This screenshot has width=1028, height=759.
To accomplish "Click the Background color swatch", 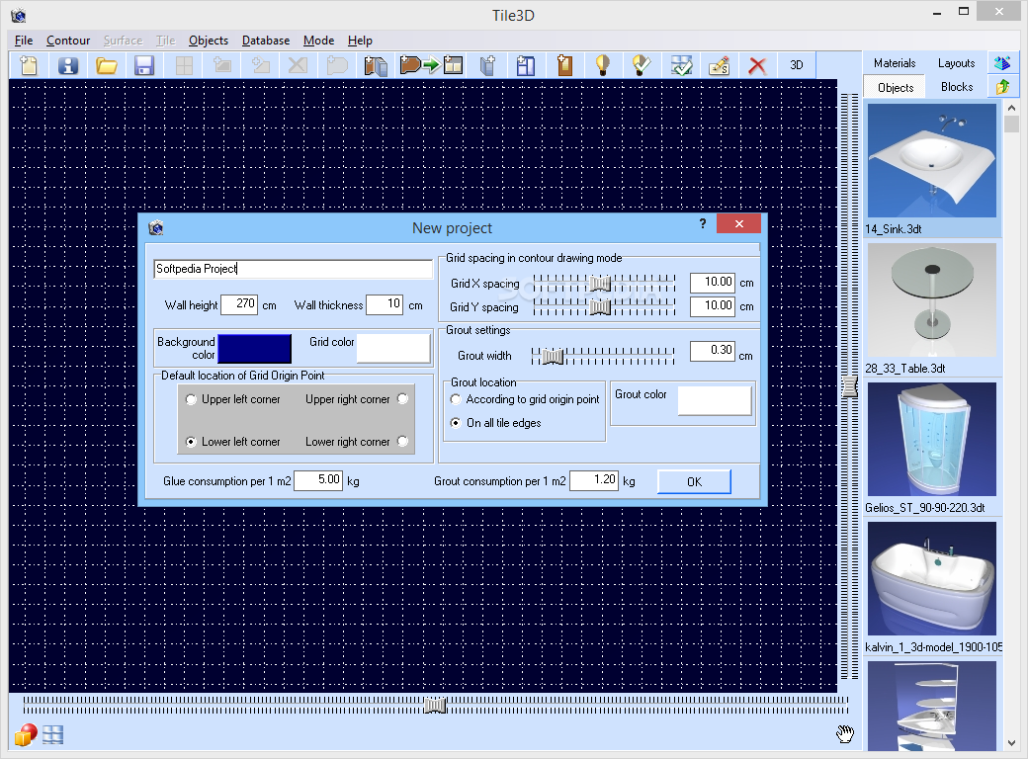I will click(254, 348).
